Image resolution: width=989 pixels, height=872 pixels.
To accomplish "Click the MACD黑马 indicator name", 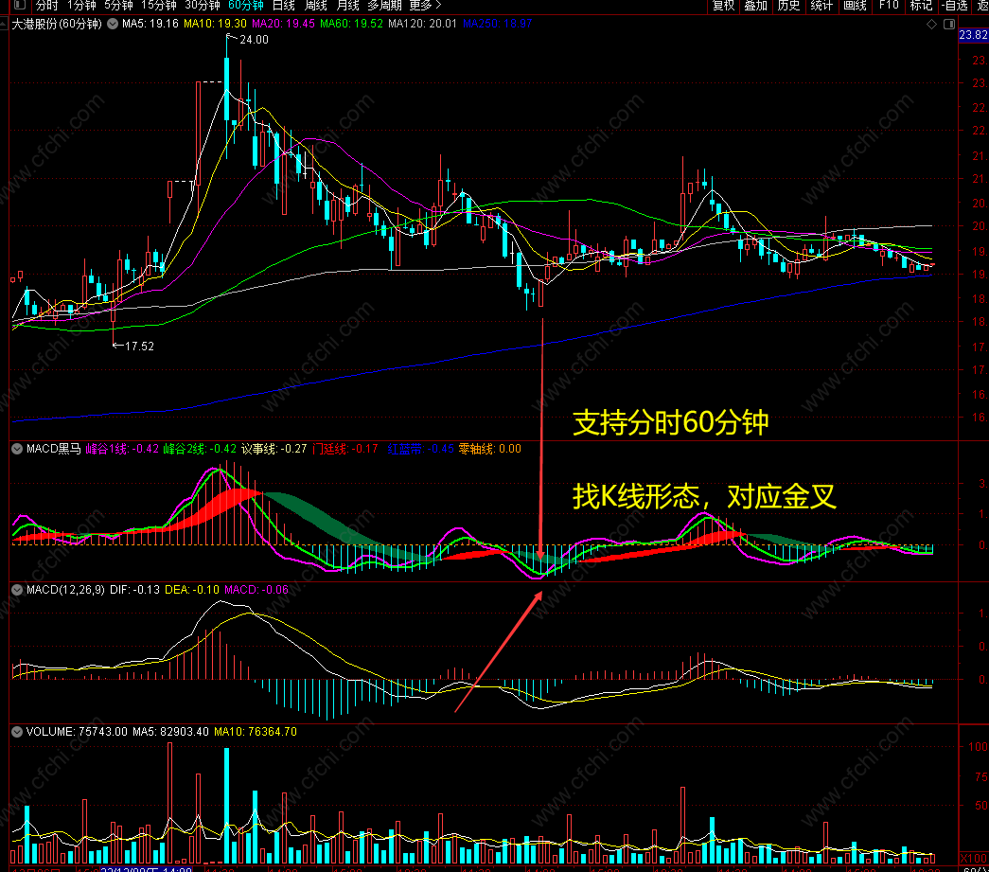I will point(54,449).
